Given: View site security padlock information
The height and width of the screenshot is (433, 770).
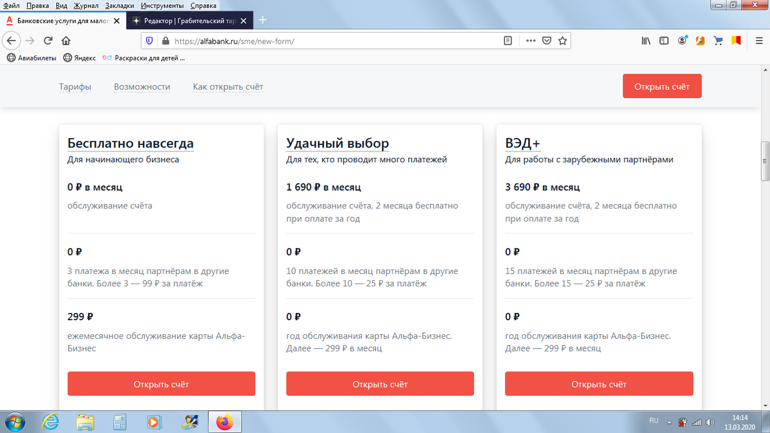Looking at the screenshot, I should click(x=165, y=40).
